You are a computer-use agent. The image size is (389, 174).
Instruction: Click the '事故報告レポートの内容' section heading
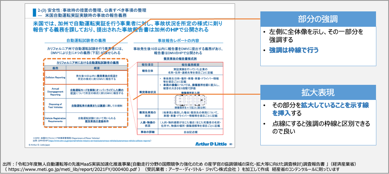pos(178,40)
